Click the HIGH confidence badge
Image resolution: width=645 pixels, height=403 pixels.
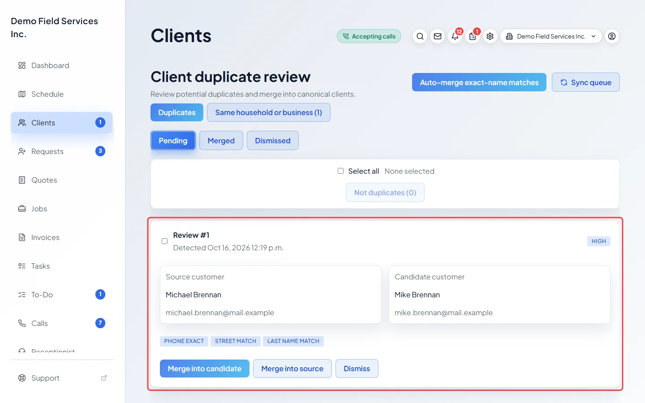pyautogui.click(x=599, y=241)
